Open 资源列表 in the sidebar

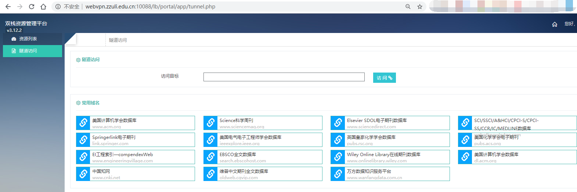coord(28,39)
